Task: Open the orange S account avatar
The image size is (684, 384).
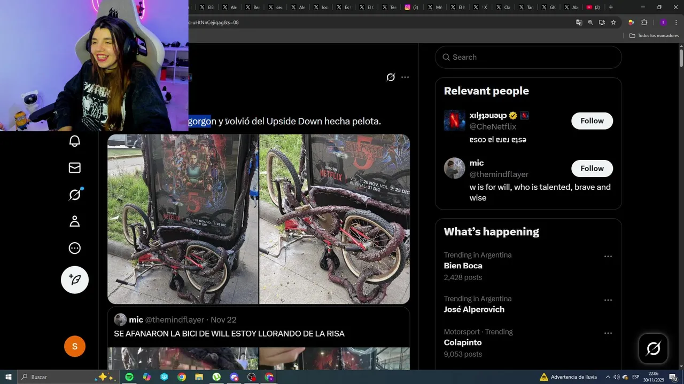Action: click(x=75, y=347)
